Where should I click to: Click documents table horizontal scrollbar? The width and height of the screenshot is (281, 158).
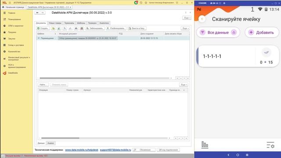pos(65,78)
